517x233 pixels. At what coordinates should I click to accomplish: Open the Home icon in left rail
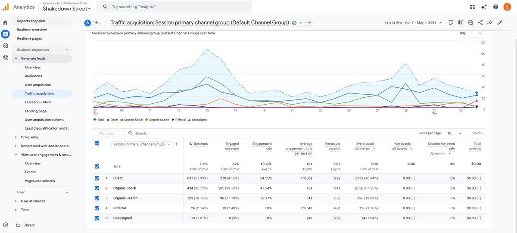click(x=6, y=22)
